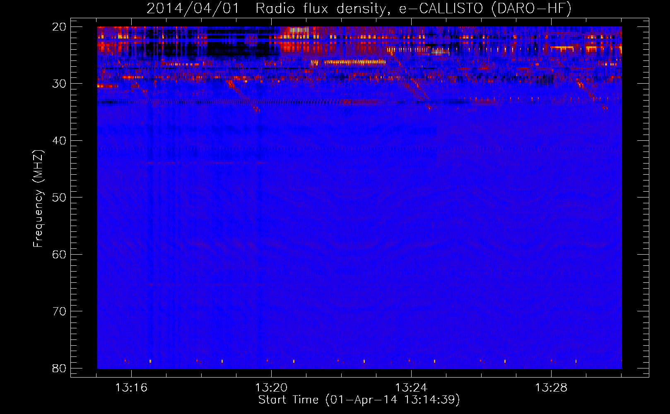Click the 13:28 time tick label
This screenshot has width=670, height=414.
coord(551,388)
